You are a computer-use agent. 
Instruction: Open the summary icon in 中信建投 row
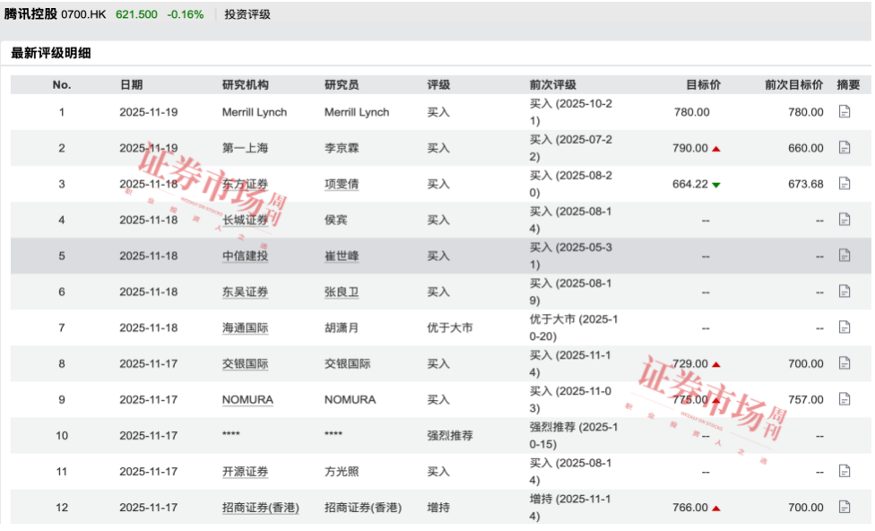pos(843,256)
